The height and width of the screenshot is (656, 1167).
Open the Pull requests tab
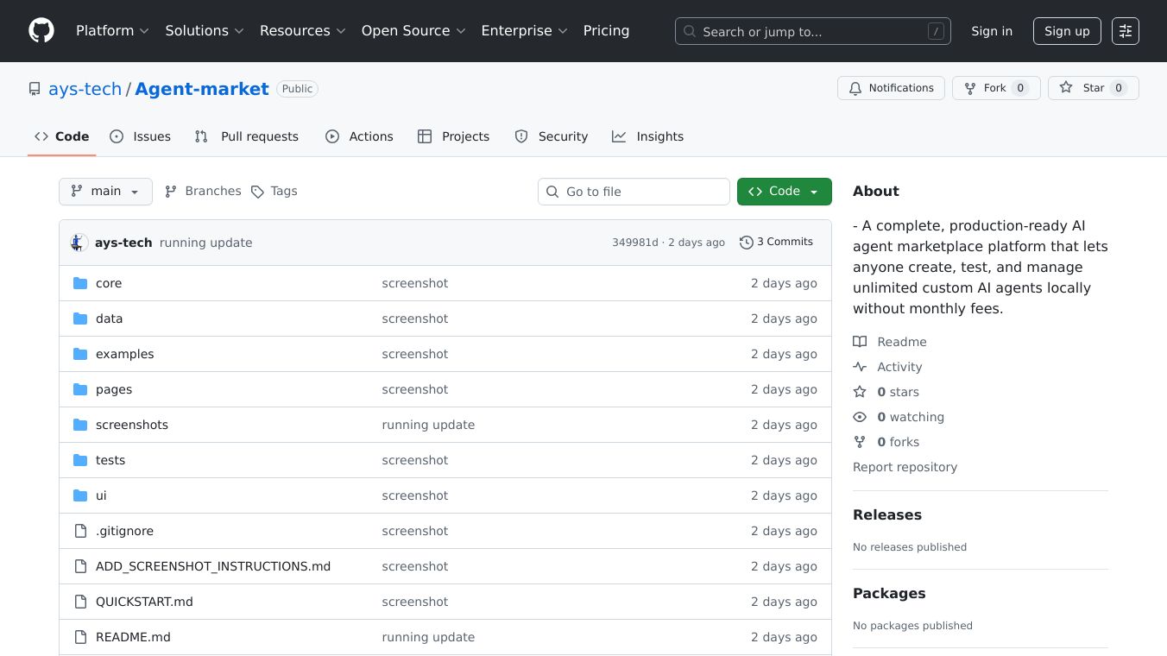247,136
